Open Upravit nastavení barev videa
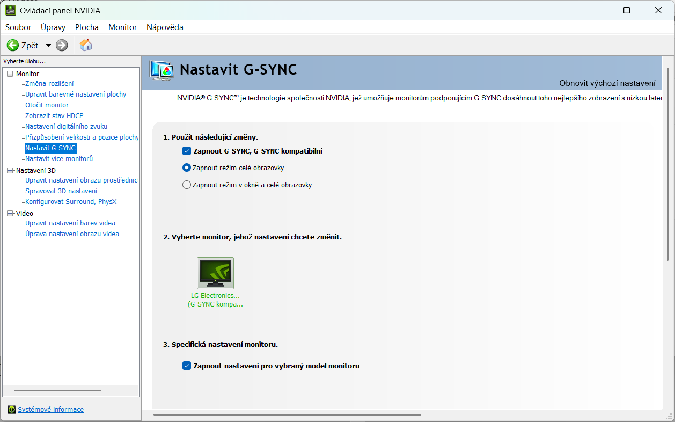Image resolution: width=675 pixels, height=422 pixels. click(70, 223)
